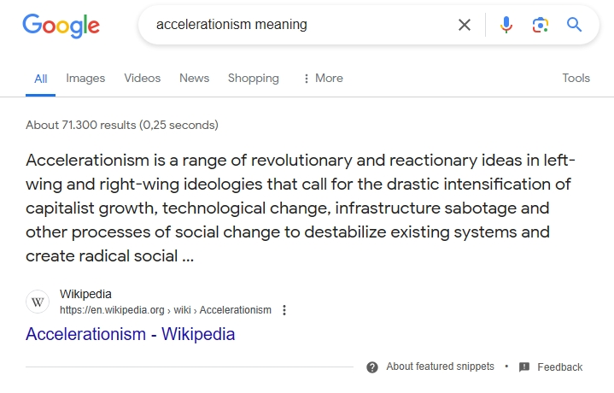Image resolution: width=614 pixels, height=393 pixels.
Task: Click the magnifying glass search button
Action: tap(575, 25)
